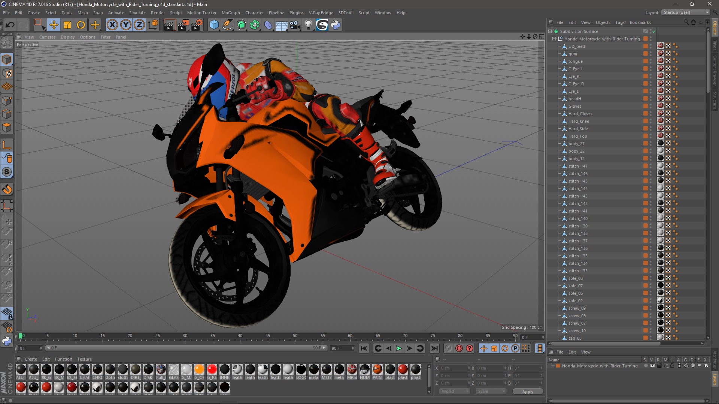The height and width of the screenshot is (404, 719).
Task: Toggle X axis lock
Action: [x=112, y=25]
